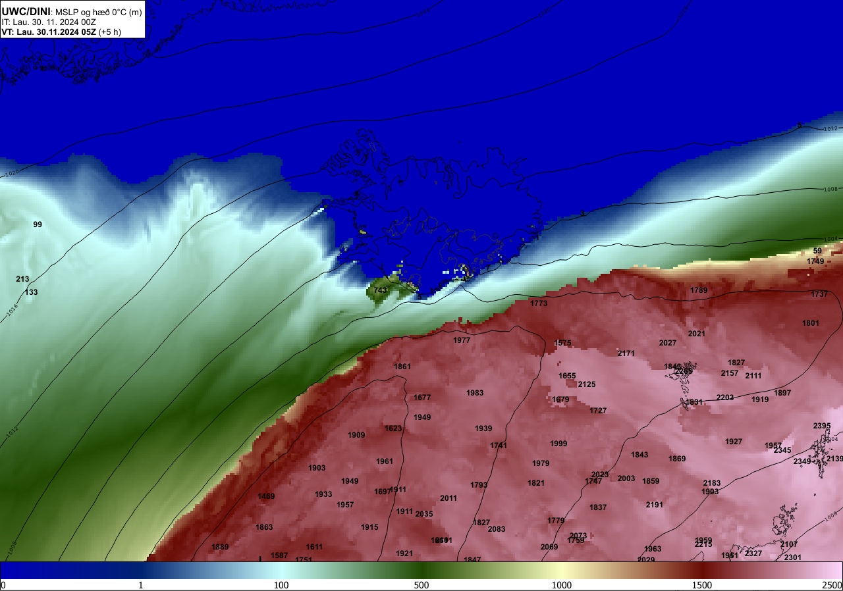
Task: Click the map value 2011
Action: click(x=449, y=498)
